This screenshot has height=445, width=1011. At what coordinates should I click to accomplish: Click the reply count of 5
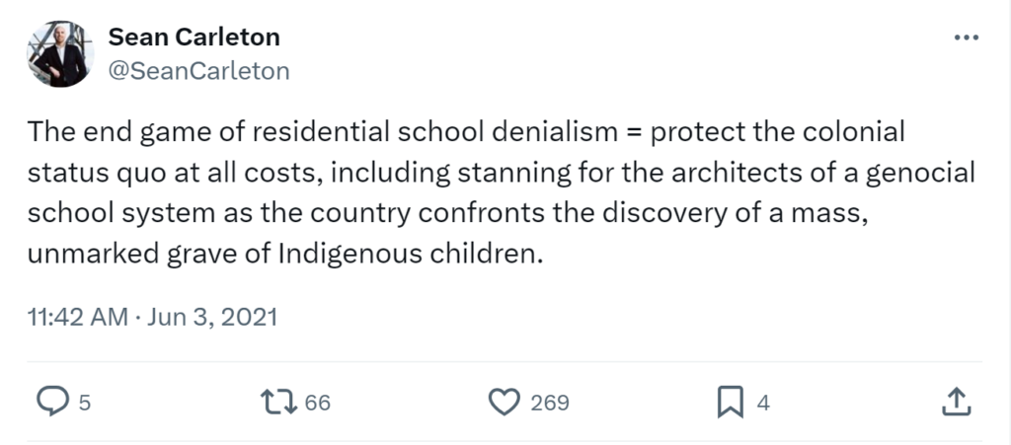click(85, 403)
